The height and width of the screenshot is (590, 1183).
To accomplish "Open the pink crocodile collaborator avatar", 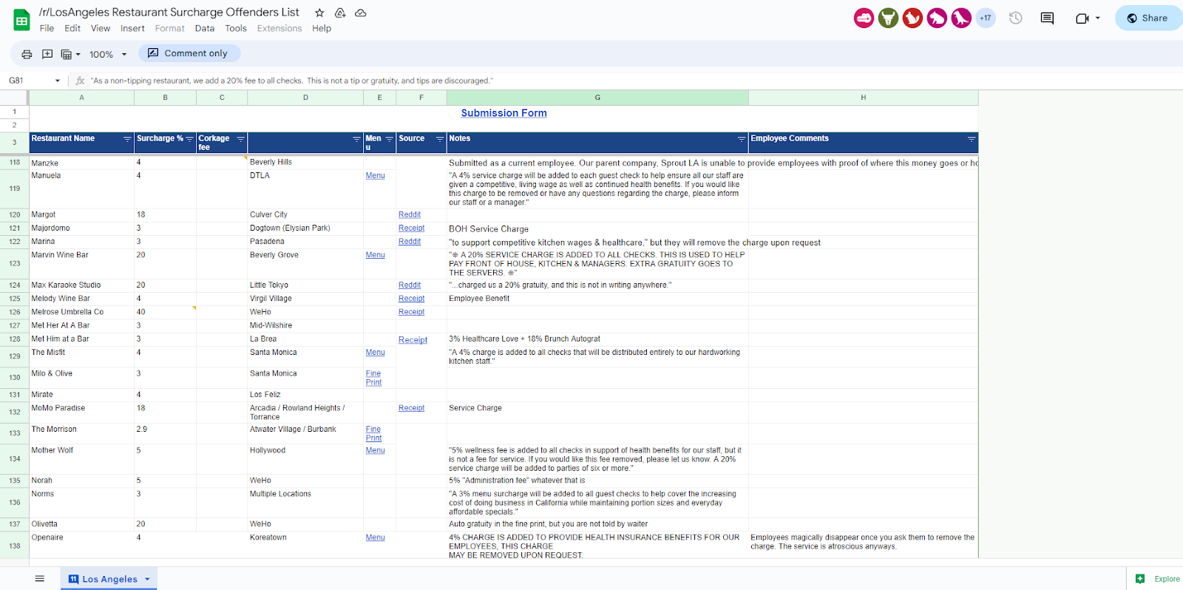I will (x=864, y=18).
